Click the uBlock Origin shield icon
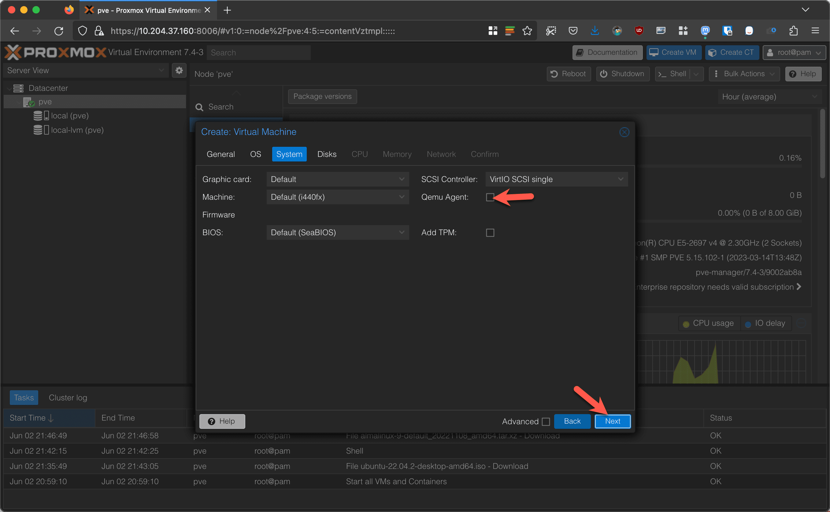Viewport: 830px width, 512px height. click(x=639, y=31)
